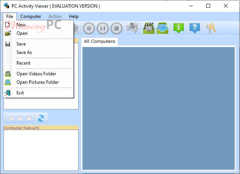The width and height of the screenshot is (240, 174).
Task: Choose New from the File menu
Action: (x=38, y=25)
